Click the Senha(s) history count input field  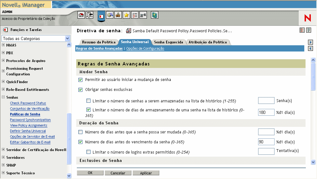(x=266, y=101)
